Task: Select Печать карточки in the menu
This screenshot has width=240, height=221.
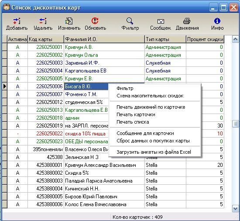Action: pyautogui.click(x=136, y=114)
